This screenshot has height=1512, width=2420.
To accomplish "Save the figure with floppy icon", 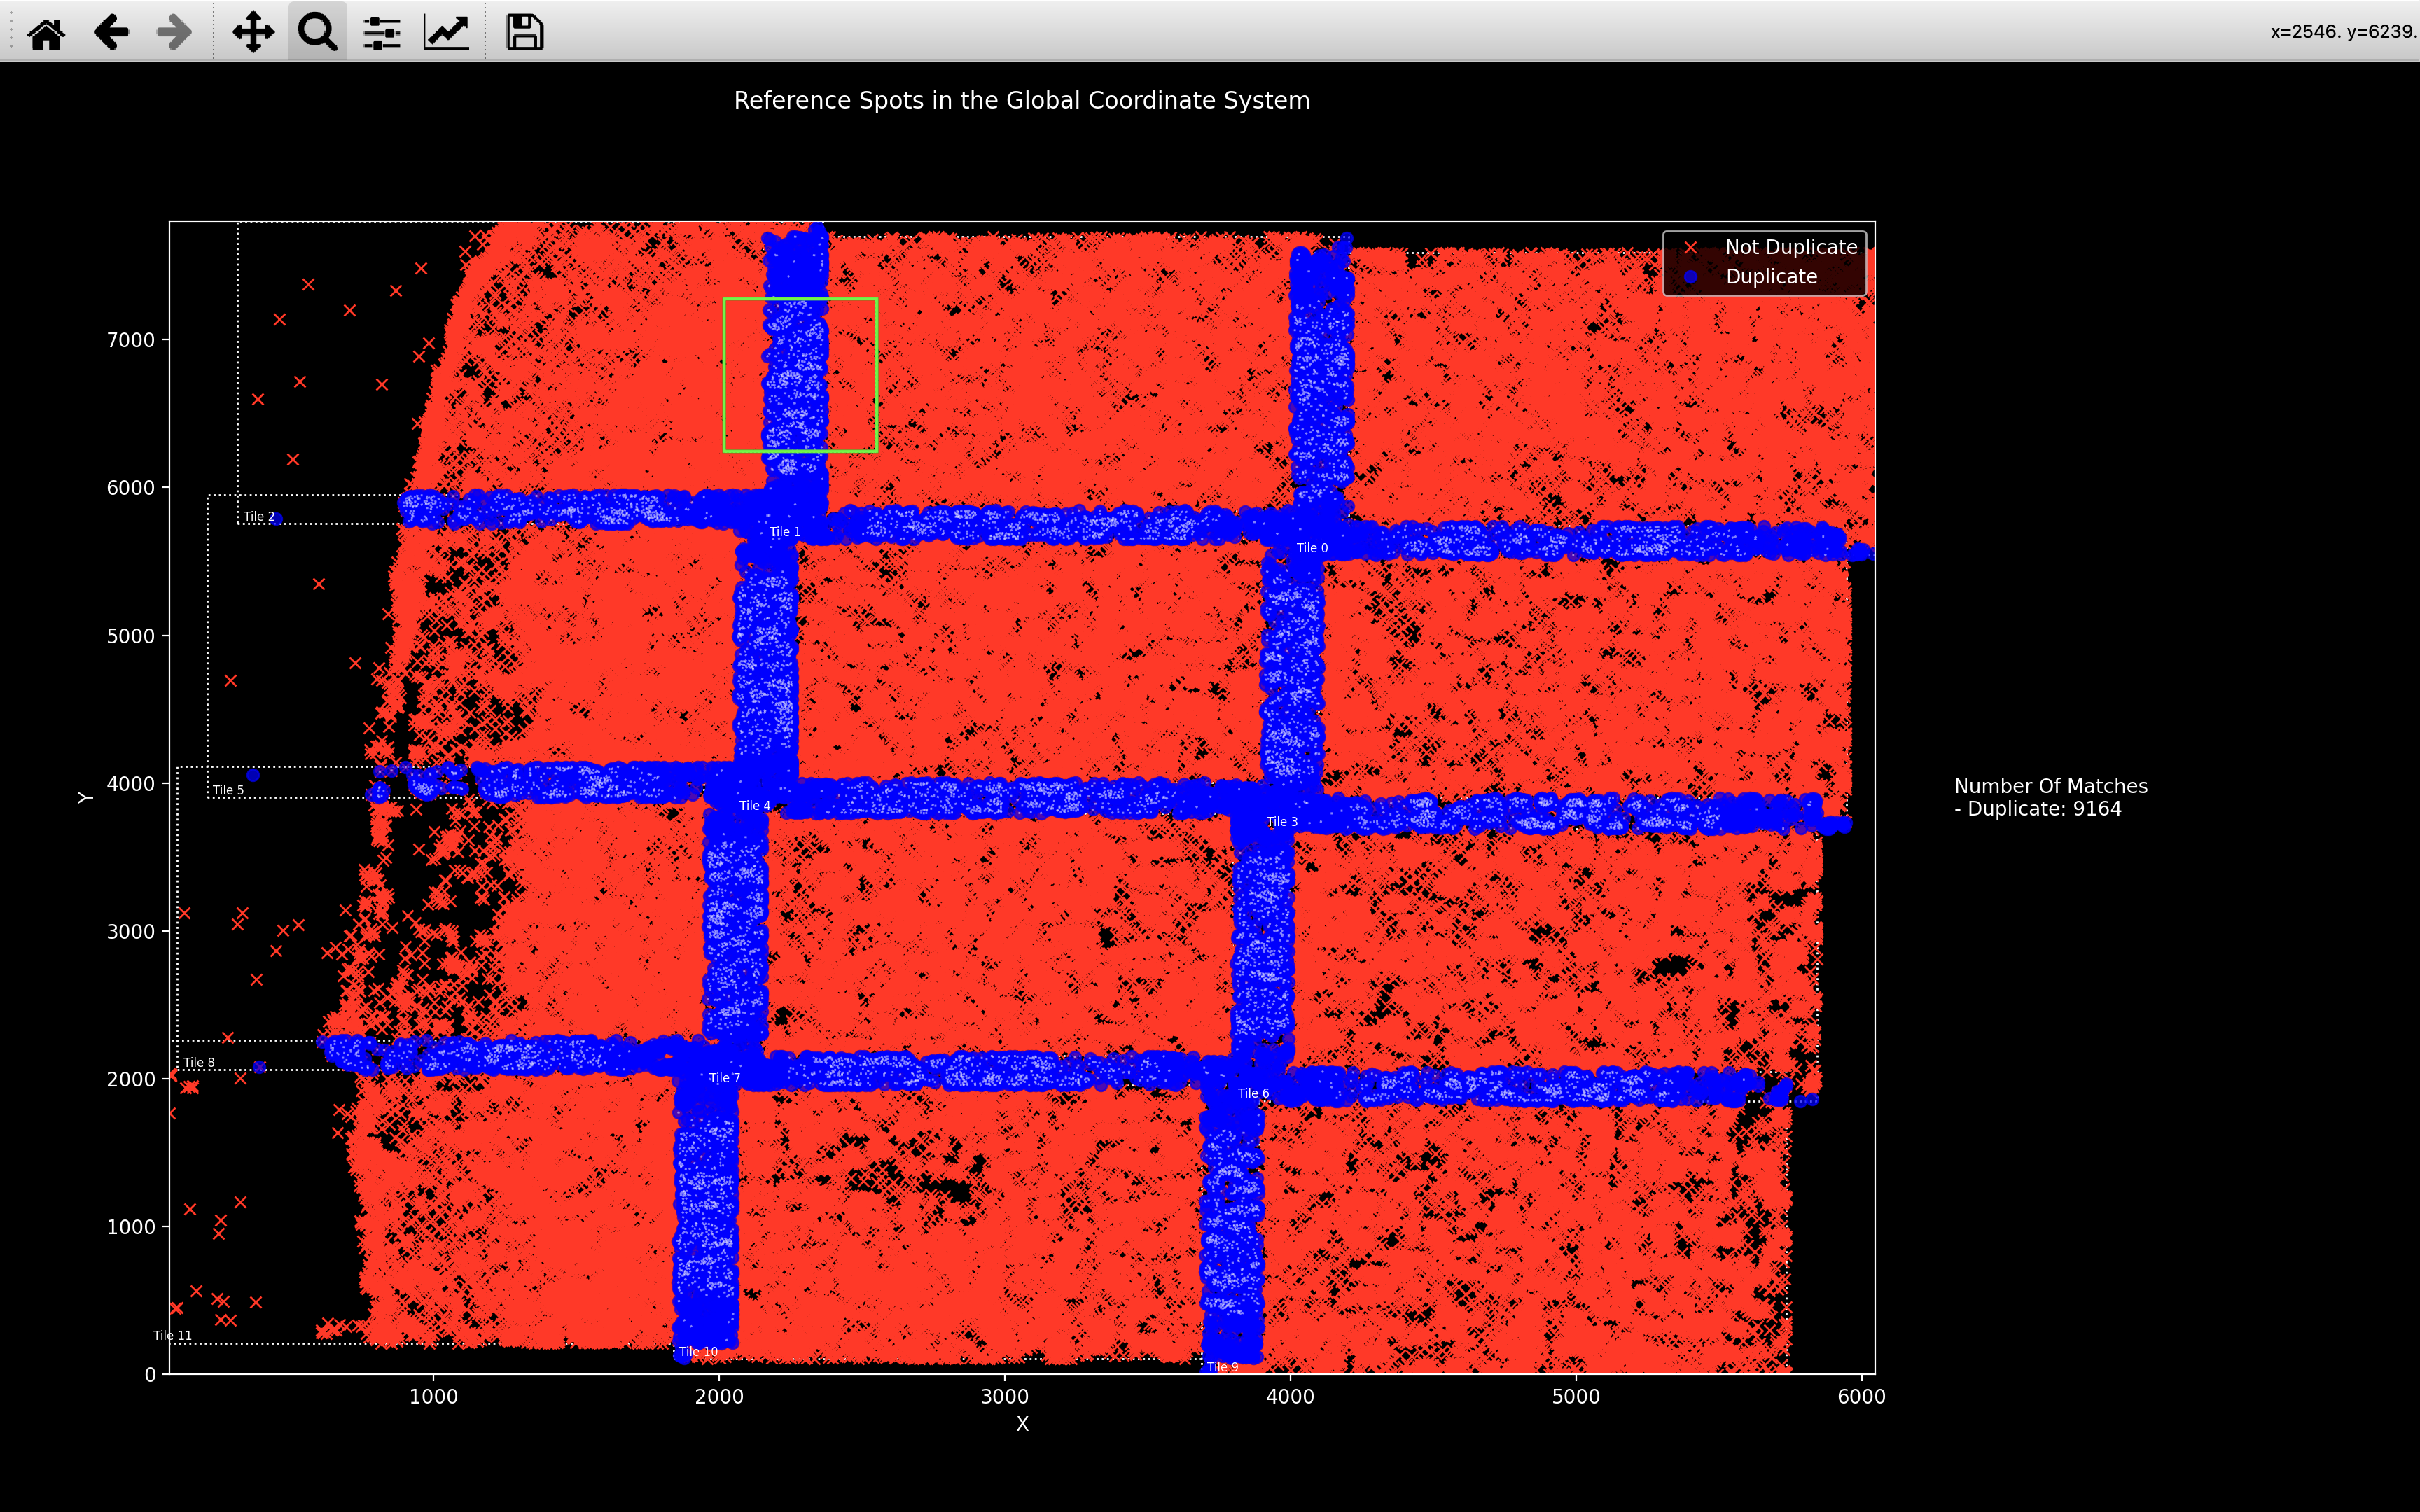I will (x=524, y=32).
